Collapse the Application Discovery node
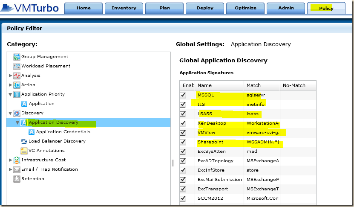 [17, 122]
